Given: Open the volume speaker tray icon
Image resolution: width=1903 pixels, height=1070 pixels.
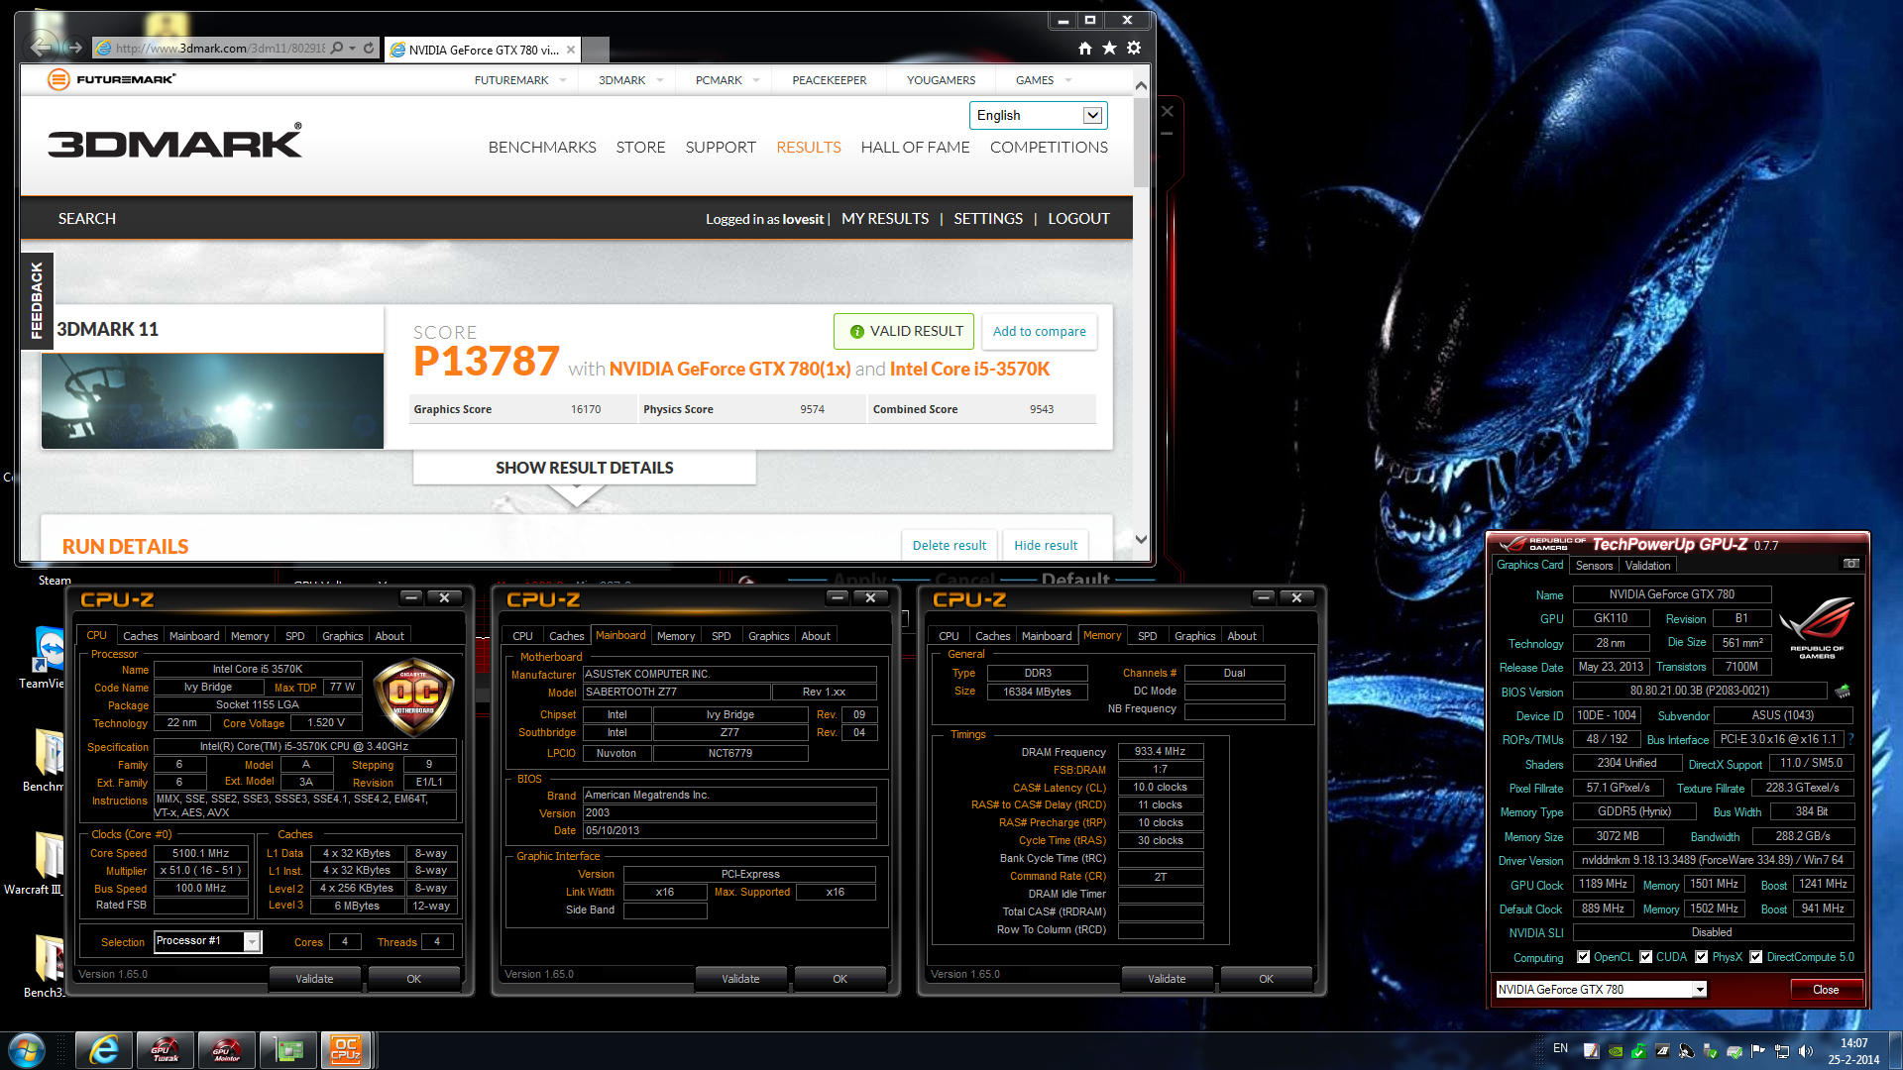Looking at the screenshot, I should 1806,1051.
